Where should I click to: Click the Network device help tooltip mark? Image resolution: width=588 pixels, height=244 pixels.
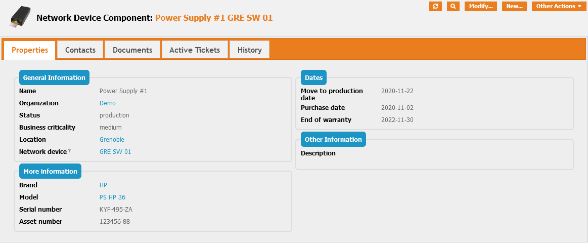coord(69,151)
